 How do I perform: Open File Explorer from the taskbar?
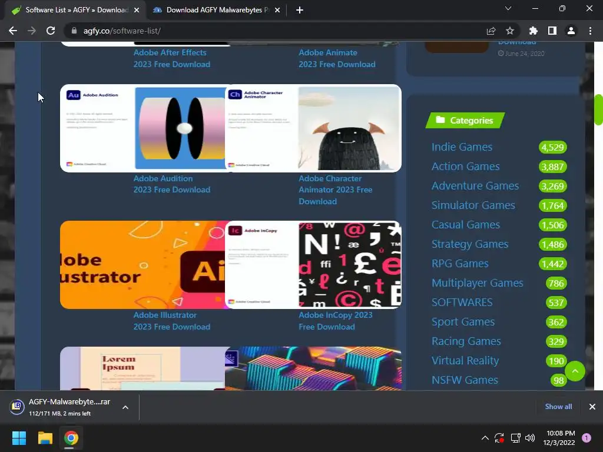[x=45, y=438]
